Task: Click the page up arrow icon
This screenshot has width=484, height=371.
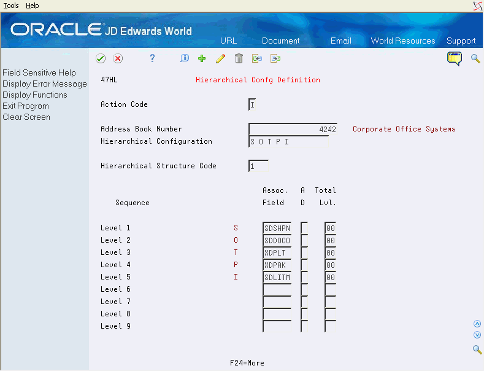Action: pos(477,324)
